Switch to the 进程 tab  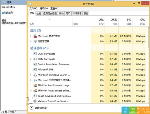(x=32, y=13)
